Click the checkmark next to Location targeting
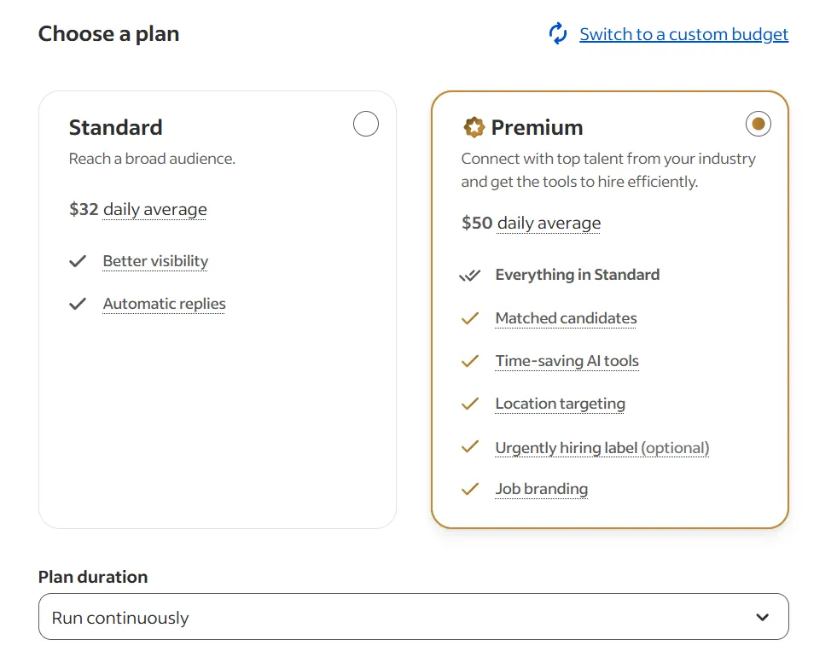The width and height of the screenshot is (837, 663). coord(470,403)
